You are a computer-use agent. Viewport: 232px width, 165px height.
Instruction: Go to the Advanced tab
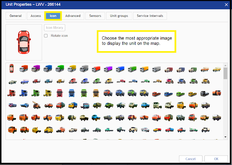click(x=73, y=16)
